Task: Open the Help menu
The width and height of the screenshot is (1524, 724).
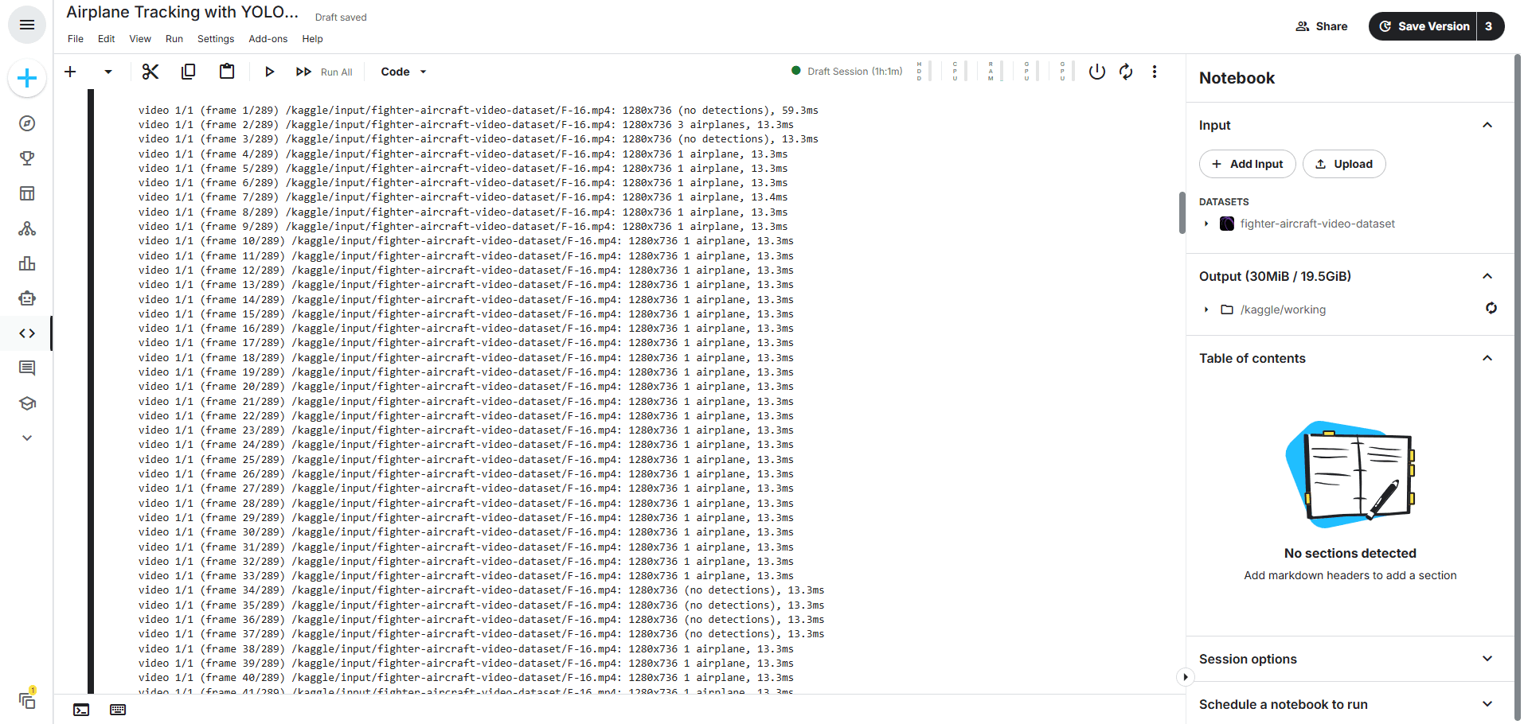Action: point(312,38)
